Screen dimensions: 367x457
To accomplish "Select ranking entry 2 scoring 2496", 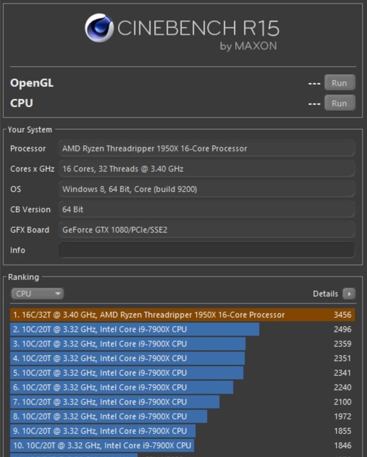I will pos(183,329).
